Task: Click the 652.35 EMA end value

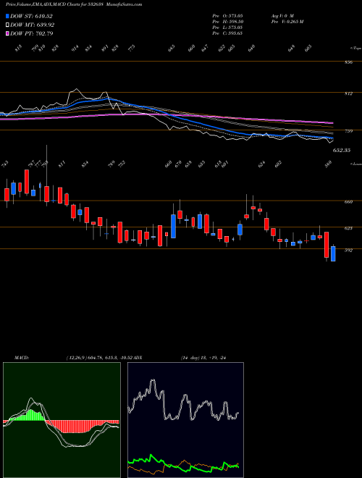Action: [x=342, y=151]
